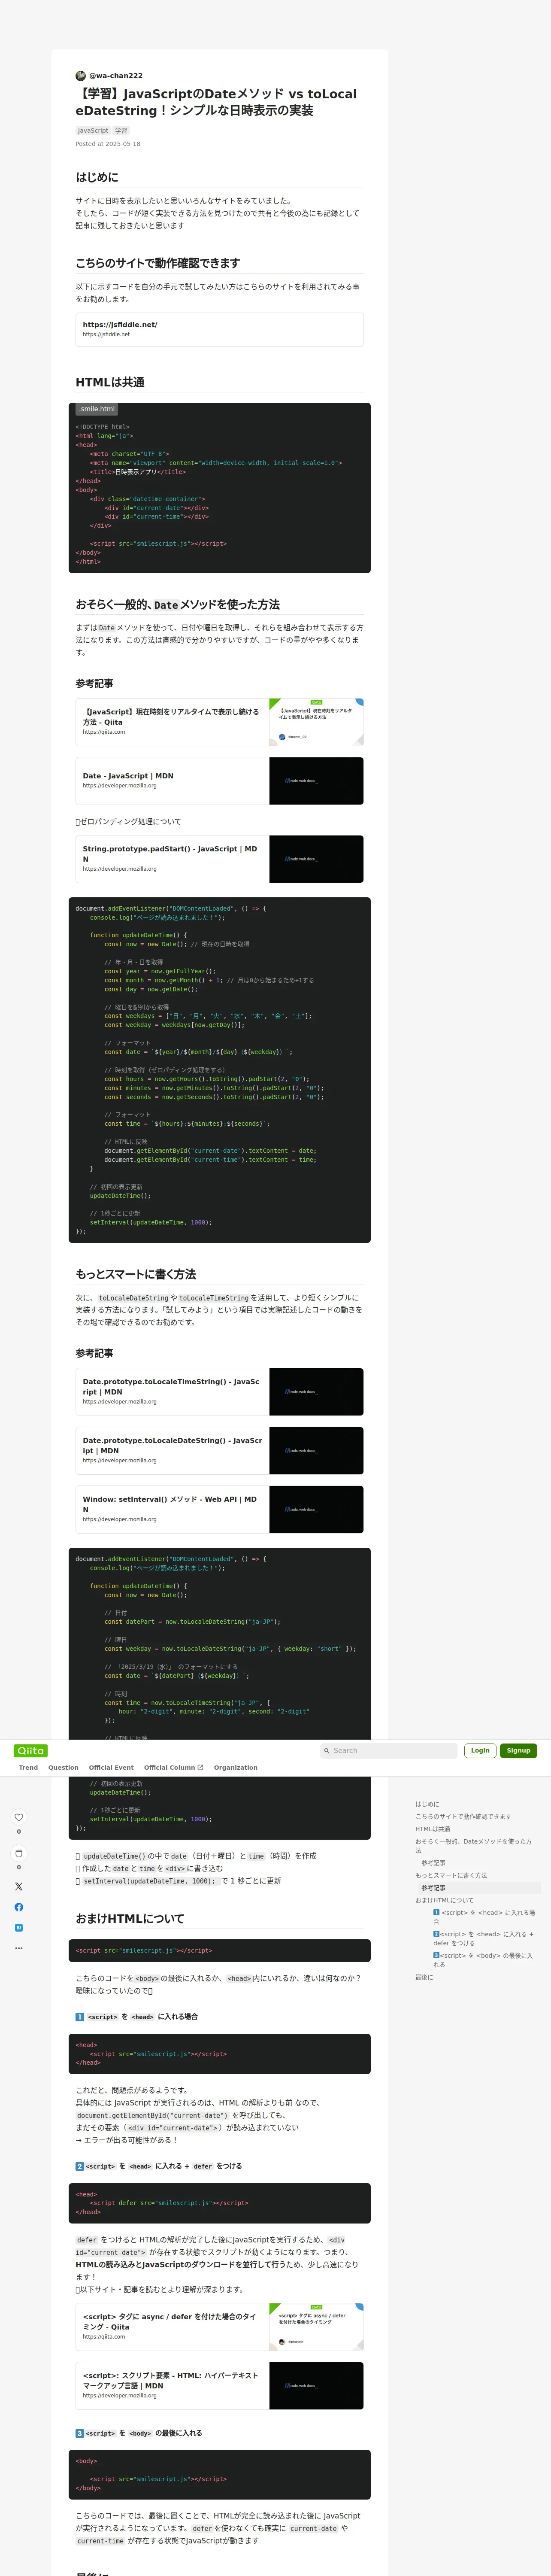Open the Organization tab
Viewport: 551px width, 2576px height.
[x=235, y=1767]
